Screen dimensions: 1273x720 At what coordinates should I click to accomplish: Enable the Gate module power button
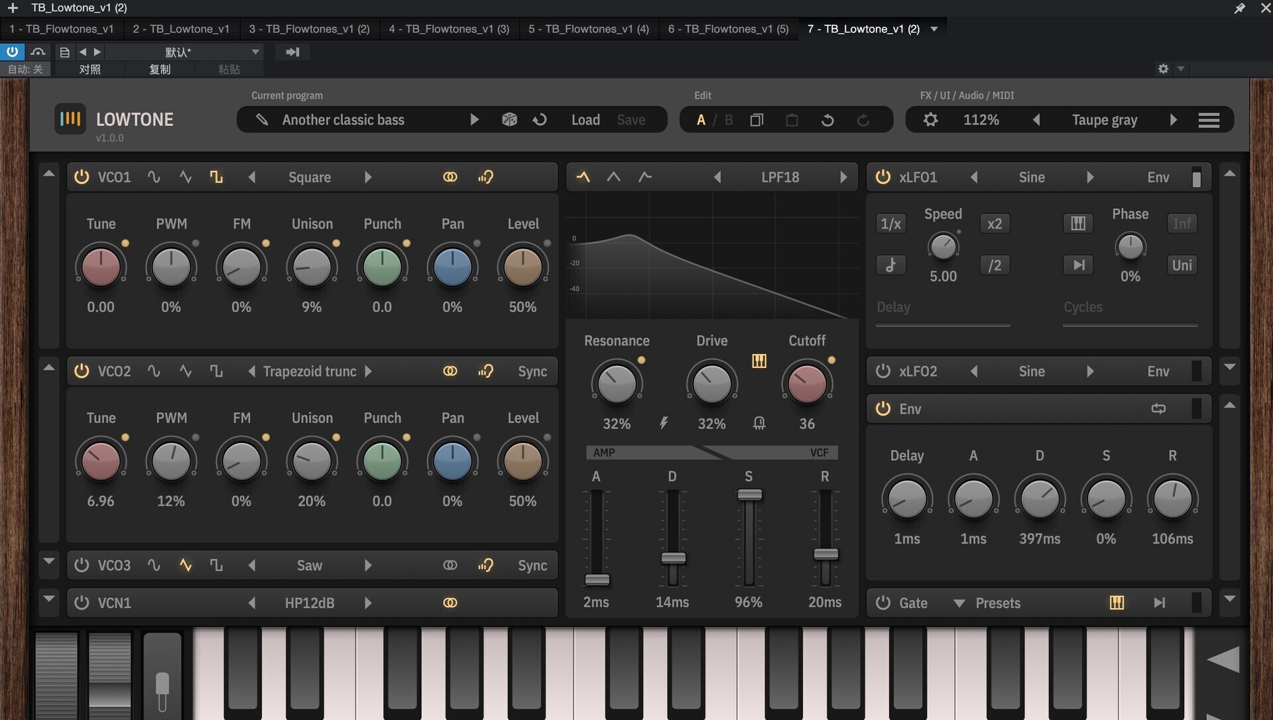[x=883, y=603]
